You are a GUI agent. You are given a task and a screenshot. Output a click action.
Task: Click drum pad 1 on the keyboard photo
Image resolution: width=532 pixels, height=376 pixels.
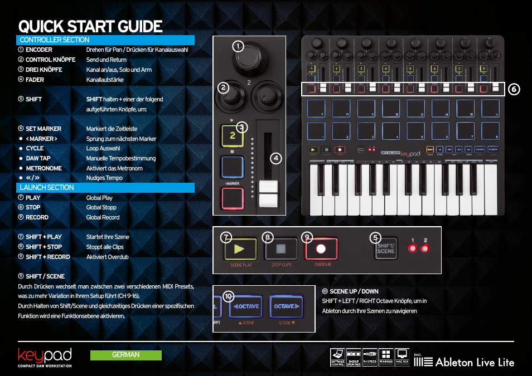pyautogui.click(x=316, y=131)
